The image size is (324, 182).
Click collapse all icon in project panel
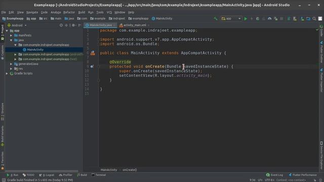click(66, 25)
